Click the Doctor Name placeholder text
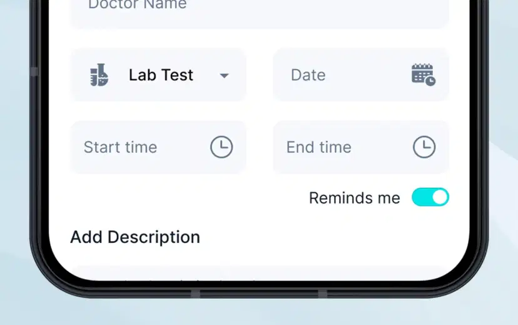Image resolution: width=518 pixels, height=325 pixels. (x=137, y=5)
